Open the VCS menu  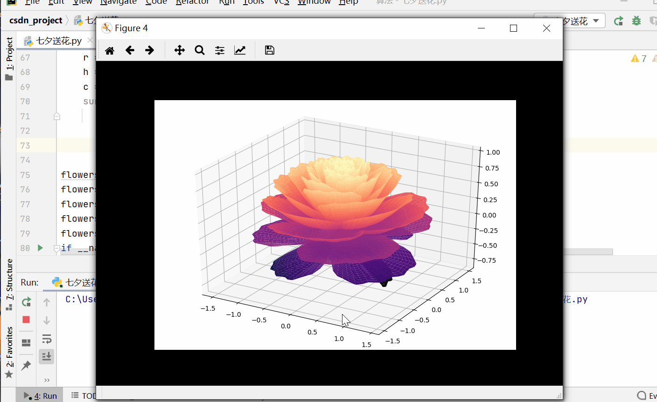281,2
